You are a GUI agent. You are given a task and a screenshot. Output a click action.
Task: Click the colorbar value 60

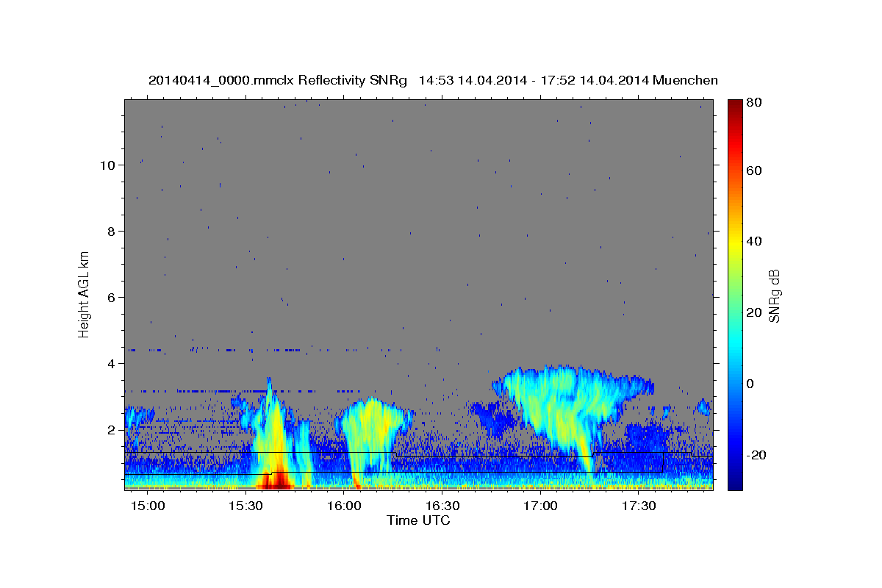tap(753, 171)
